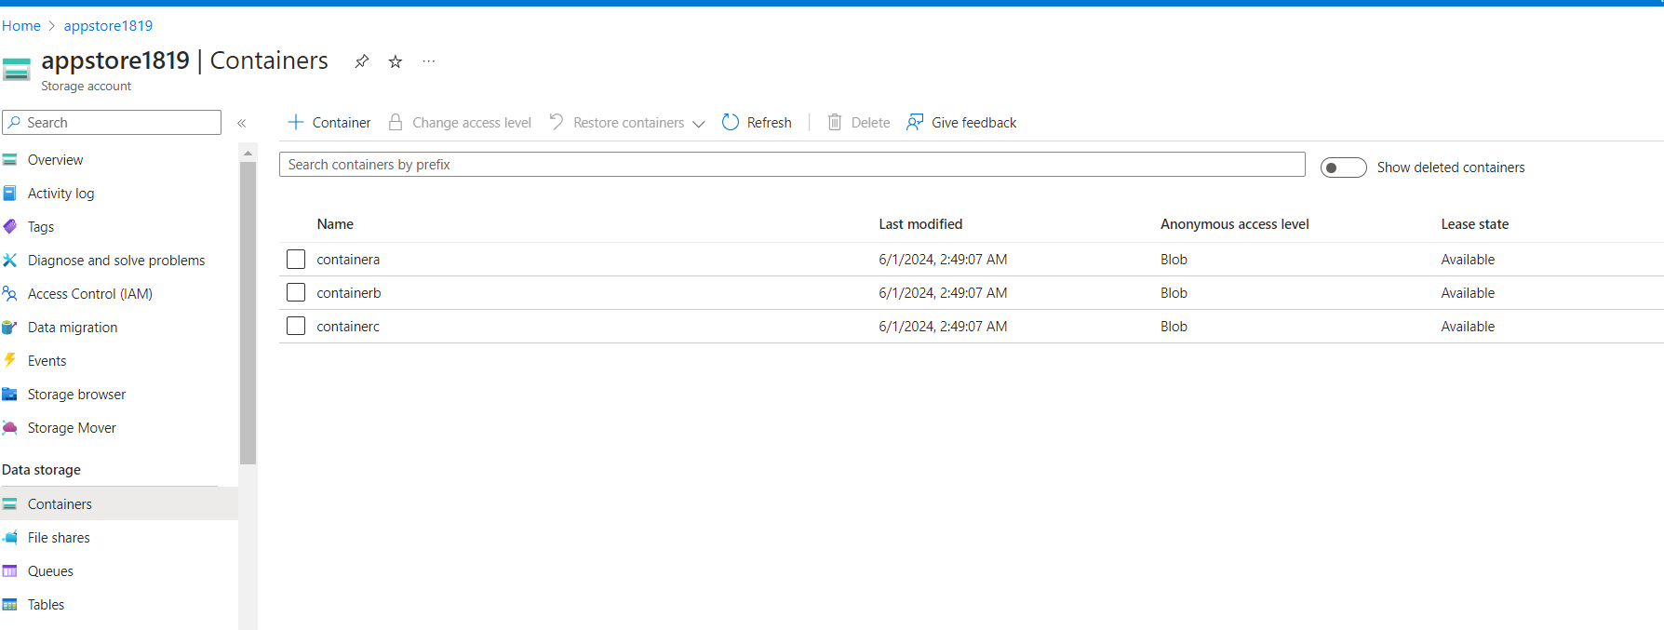Click the Blob value in containerb row
This screenshot has width=1664, height=630.
(x=1174, y=293)
